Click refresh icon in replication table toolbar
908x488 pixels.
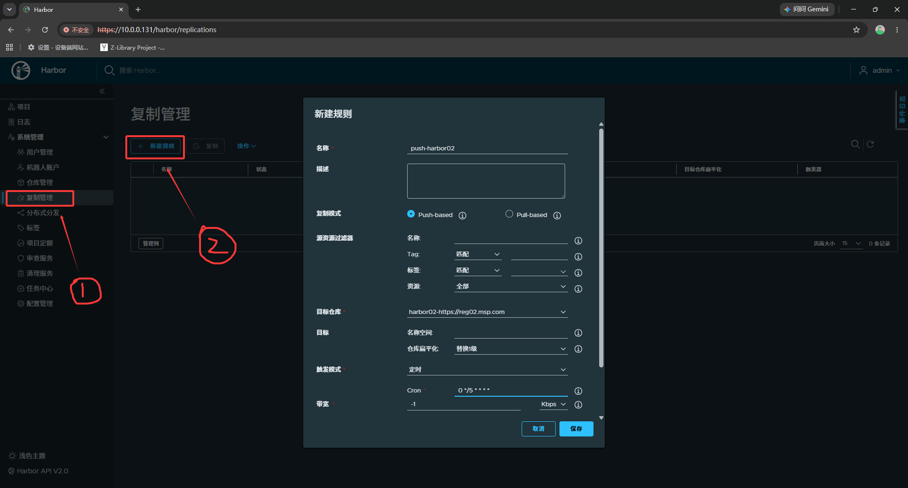[x=870, y=144]
